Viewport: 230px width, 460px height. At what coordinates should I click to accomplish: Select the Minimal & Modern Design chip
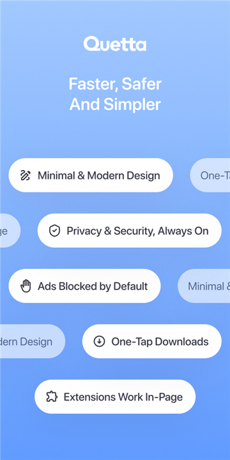pyautogui.click(x=91, y=175)
